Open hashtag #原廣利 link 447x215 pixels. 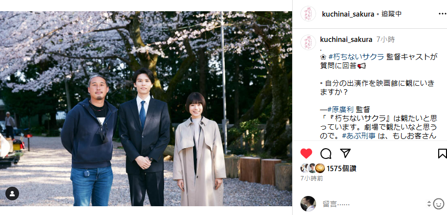click(341, 109)
